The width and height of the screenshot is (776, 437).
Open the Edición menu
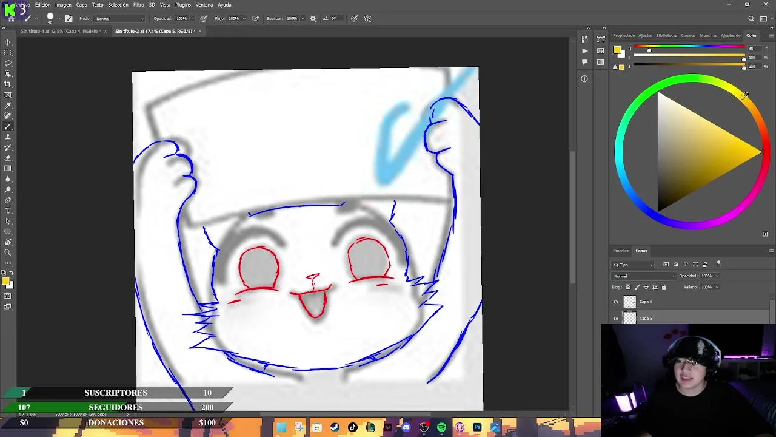(x=43, y=5)
